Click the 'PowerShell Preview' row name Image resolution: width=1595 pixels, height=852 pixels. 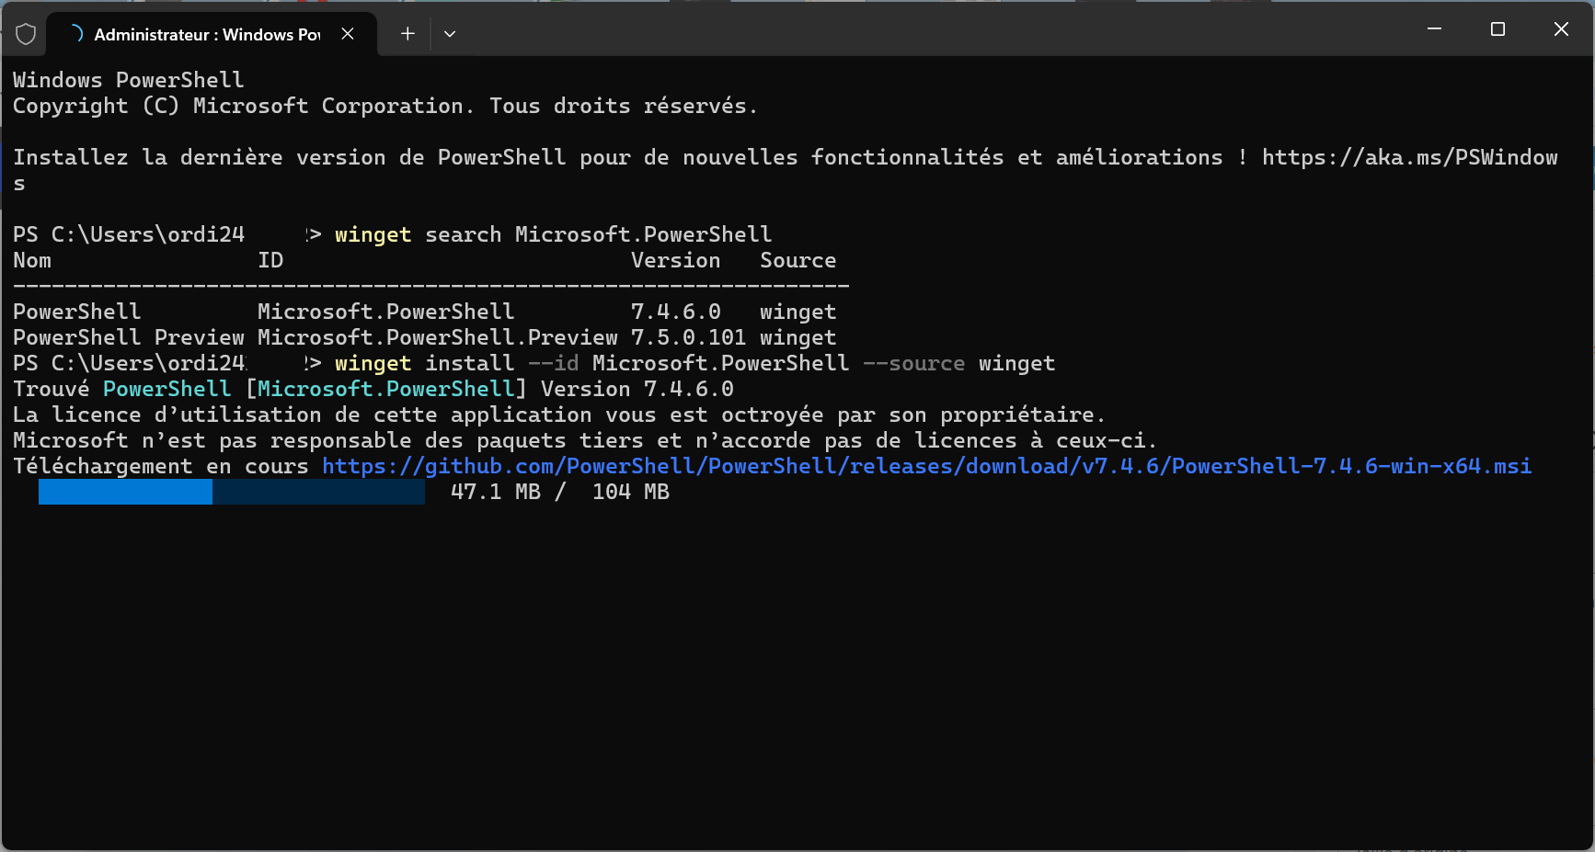(x=129, y=337)
